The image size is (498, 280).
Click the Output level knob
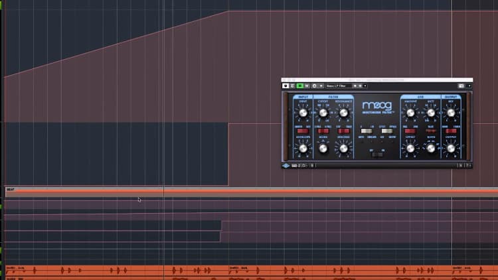tap(451, 148)
